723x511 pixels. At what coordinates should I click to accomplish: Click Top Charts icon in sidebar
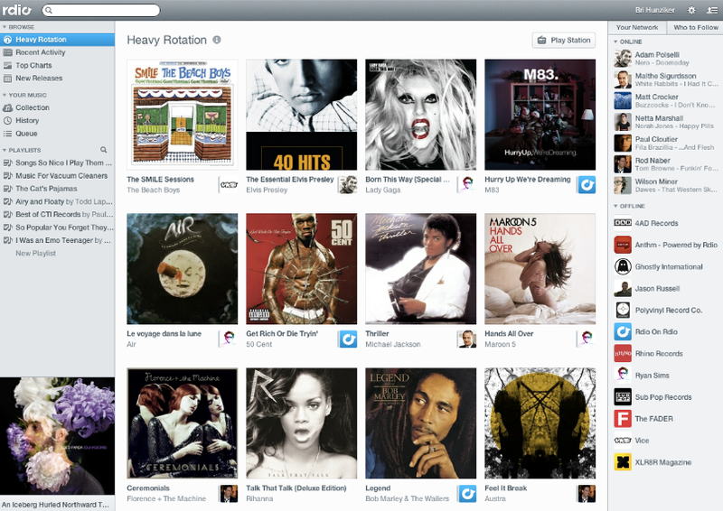click(x=7, y=65)
